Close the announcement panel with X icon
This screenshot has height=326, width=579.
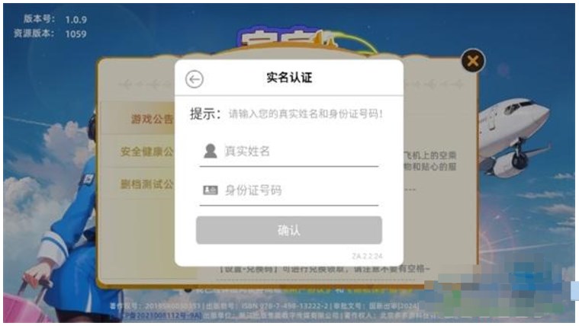point(473,61)
